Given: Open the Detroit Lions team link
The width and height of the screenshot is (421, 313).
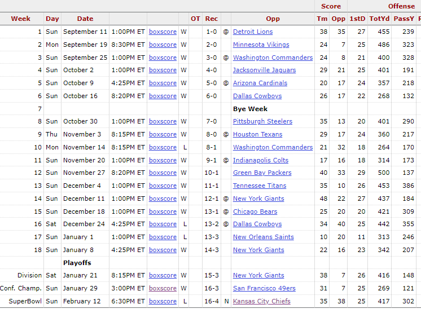Looking at the screenshot, I should (253, 32).
